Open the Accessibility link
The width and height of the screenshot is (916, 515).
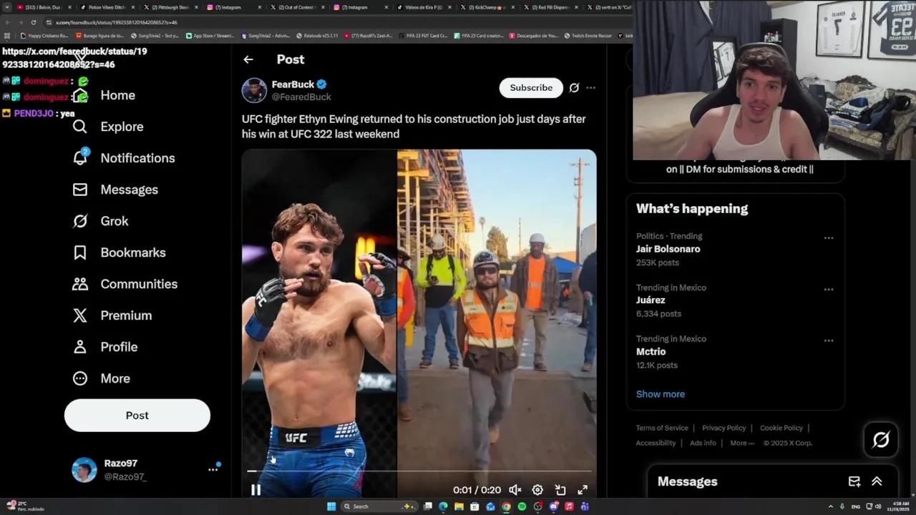(x=656, y=443)
